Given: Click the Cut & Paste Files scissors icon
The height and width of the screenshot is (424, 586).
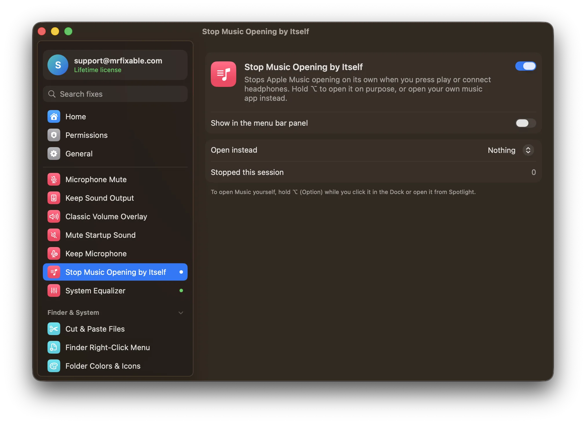Looking at the screenshot, I should coord(54,329).
